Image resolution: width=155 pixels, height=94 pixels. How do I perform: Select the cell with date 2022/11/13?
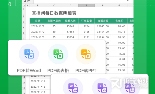click(38, 92)
